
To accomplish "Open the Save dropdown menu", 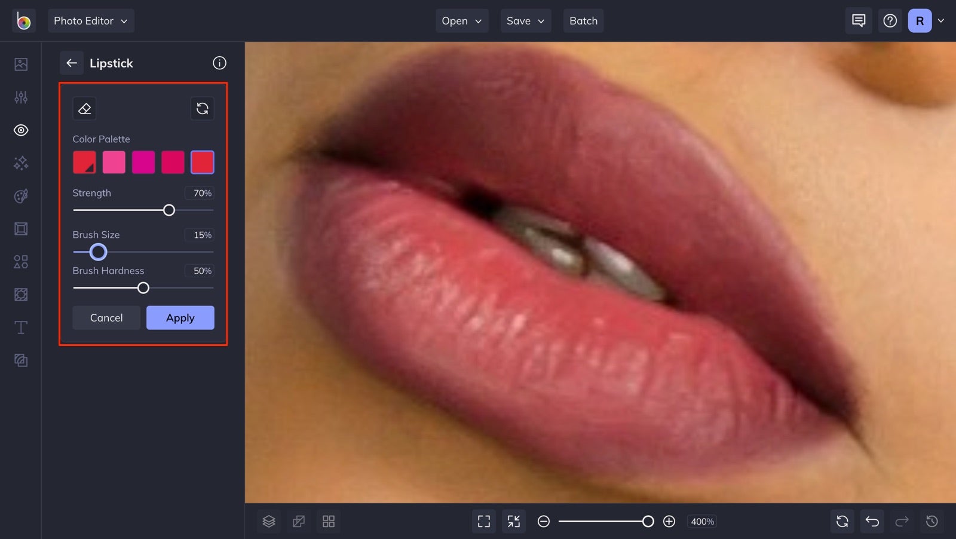I will [525, 20].
